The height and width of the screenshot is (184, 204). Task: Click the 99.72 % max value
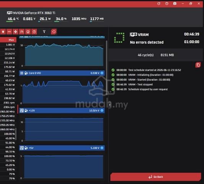pyautogui.click(x=10, y=152)
